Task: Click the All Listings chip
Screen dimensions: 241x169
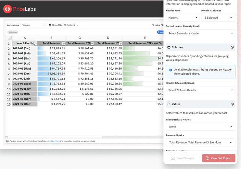Action: click(x=13, y=32)
